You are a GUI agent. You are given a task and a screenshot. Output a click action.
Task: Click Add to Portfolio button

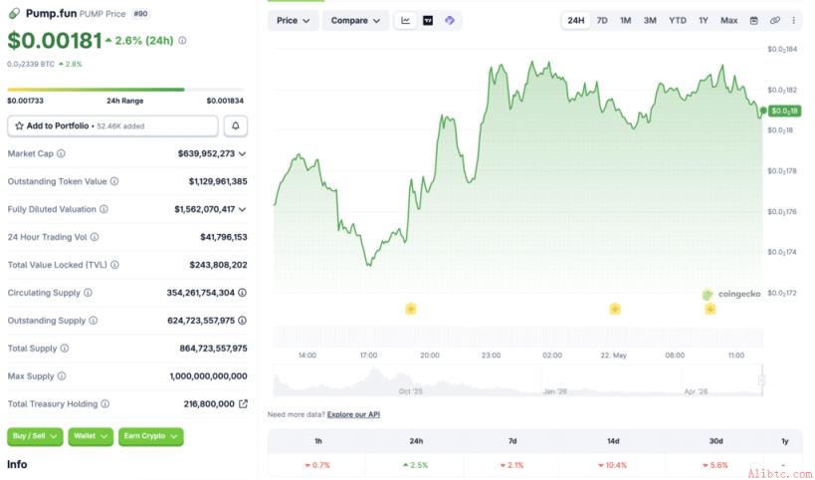[x=112, y=125]
